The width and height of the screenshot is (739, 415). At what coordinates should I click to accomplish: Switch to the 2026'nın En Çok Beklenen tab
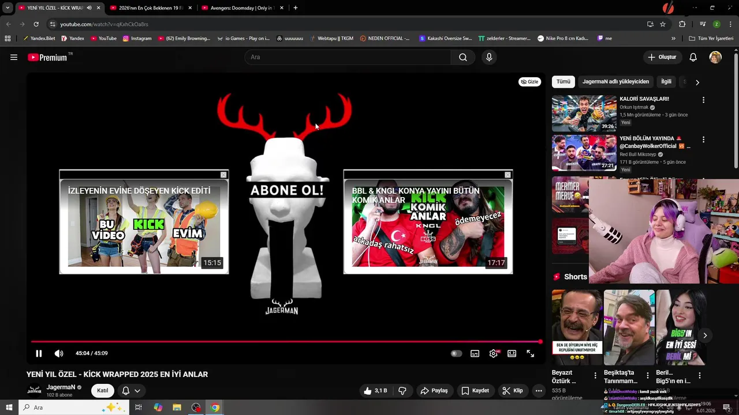[x=150, y=8]
